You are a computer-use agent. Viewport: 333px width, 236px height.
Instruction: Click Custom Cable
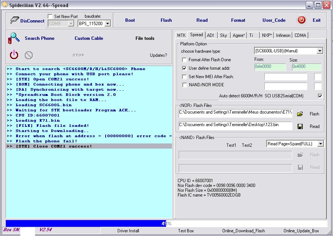(x=89, y=38)
